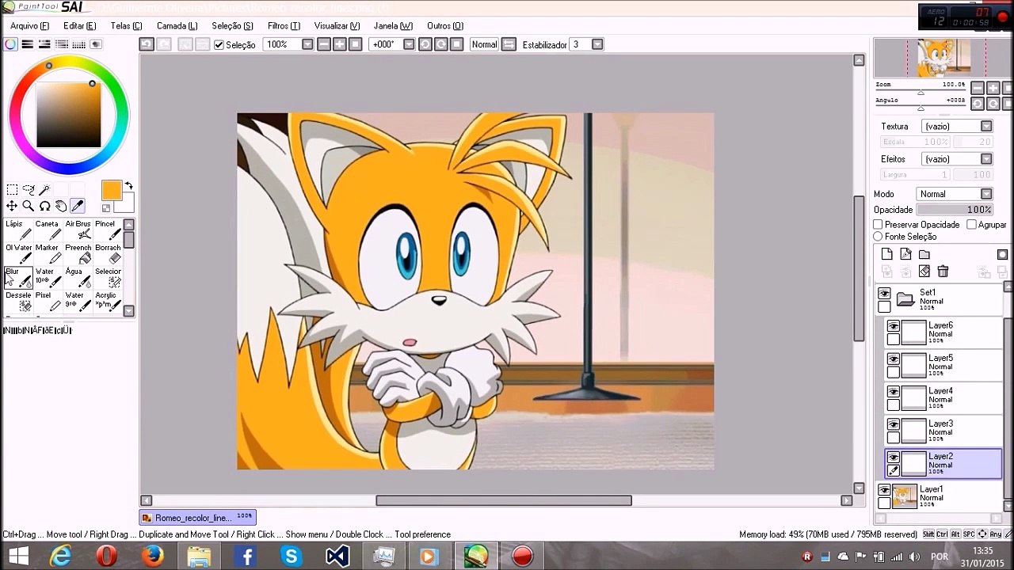Create a new layer folder
The image size is (1014, 570).
click(x=924, y=254)
